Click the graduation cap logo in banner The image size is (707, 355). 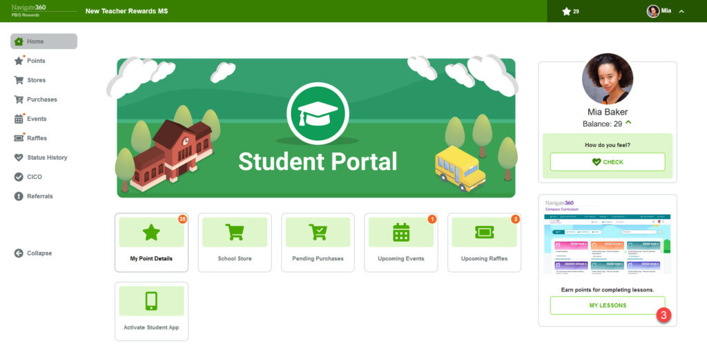click(318, 114)
